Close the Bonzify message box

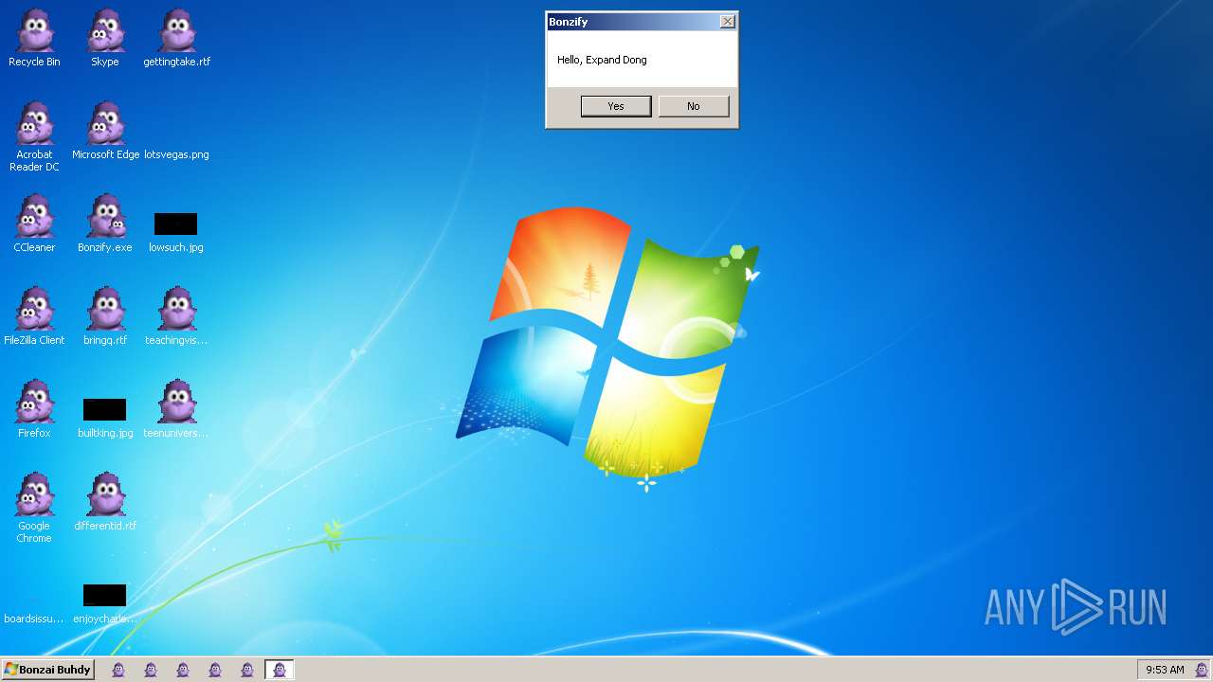(727, 22)
